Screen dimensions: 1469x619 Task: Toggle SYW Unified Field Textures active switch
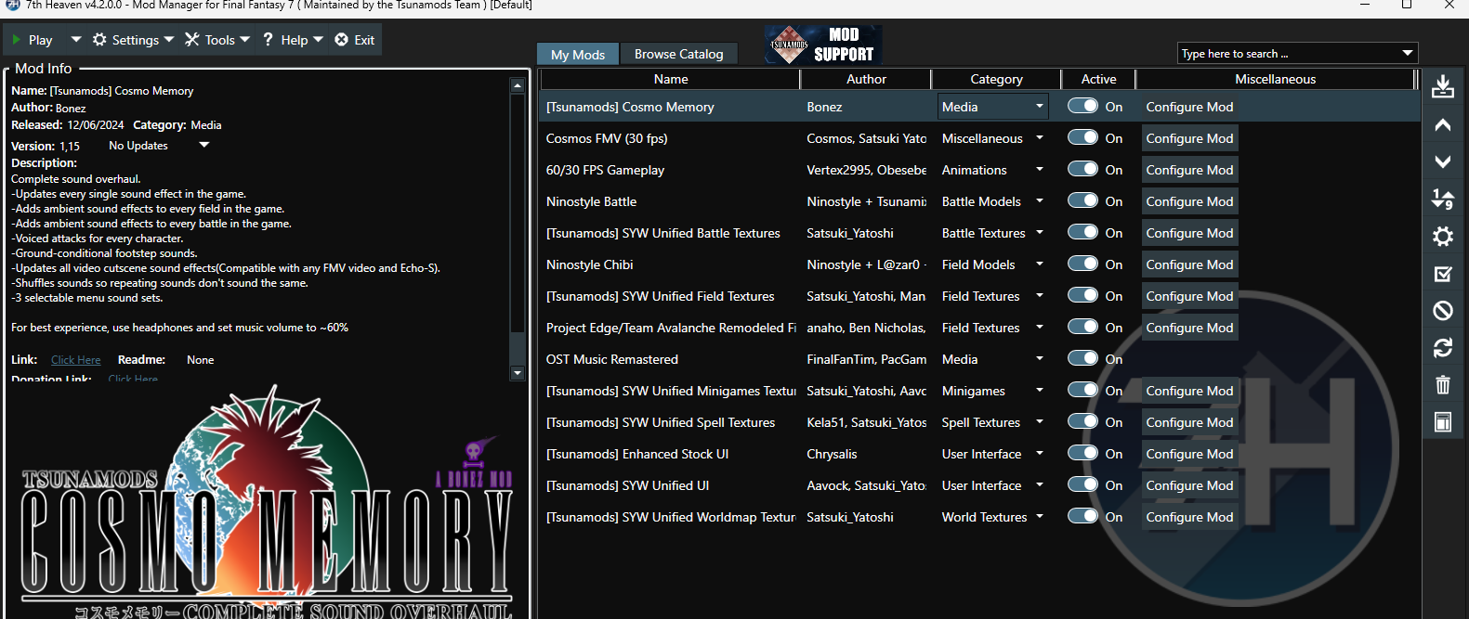pos(1082,295)
